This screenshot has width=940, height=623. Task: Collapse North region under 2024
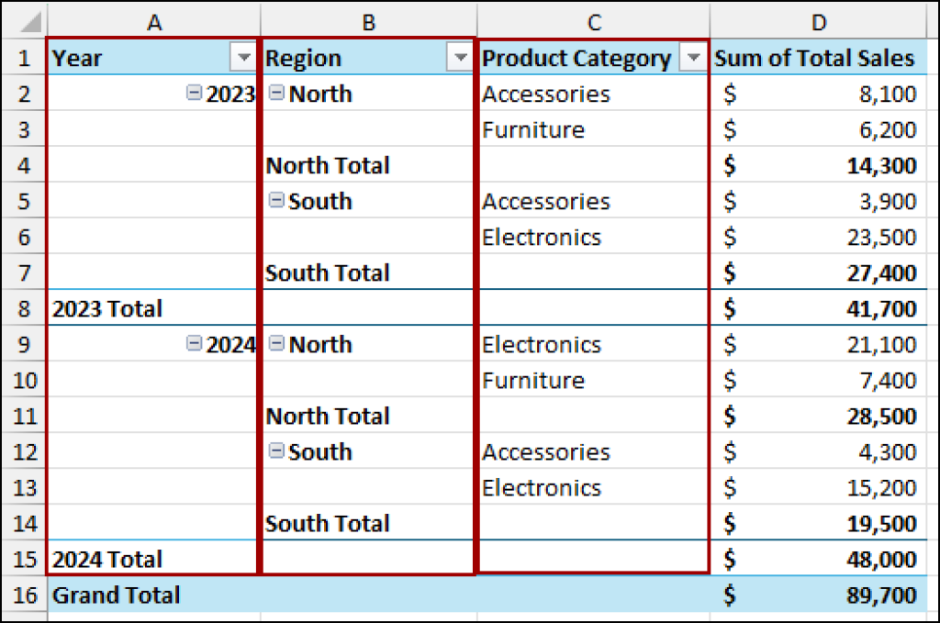[x=276, y=344]
